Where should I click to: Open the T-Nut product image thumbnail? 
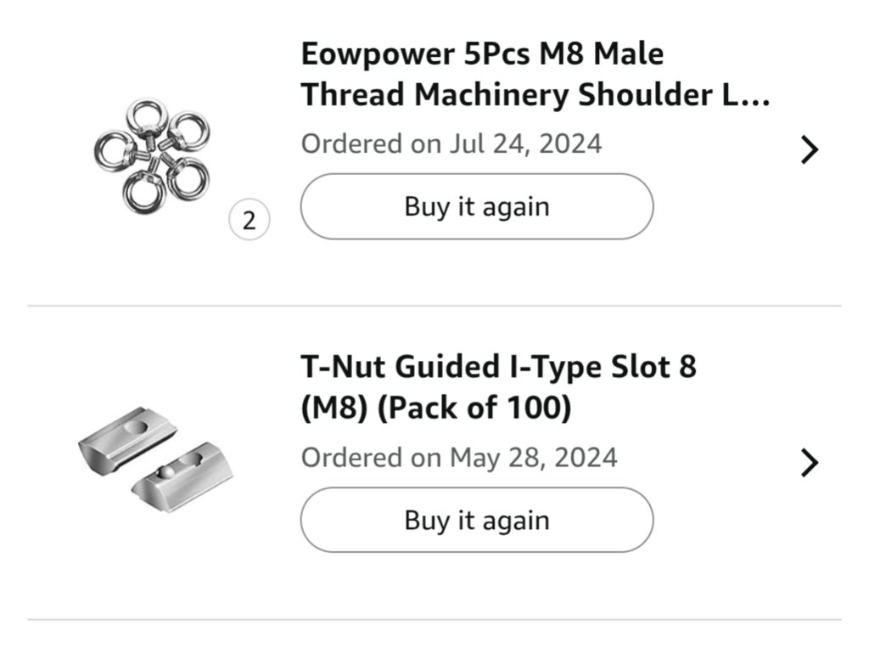pos(156,459)
